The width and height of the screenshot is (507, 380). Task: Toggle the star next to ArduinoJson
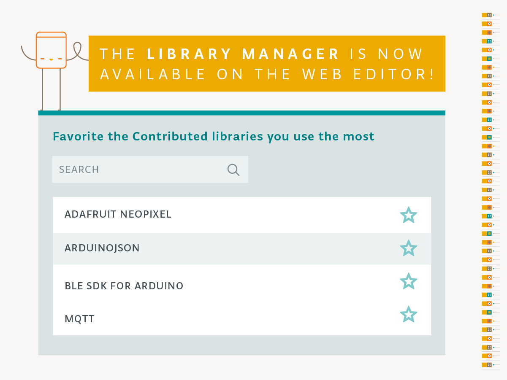click(x=408, y=248)
